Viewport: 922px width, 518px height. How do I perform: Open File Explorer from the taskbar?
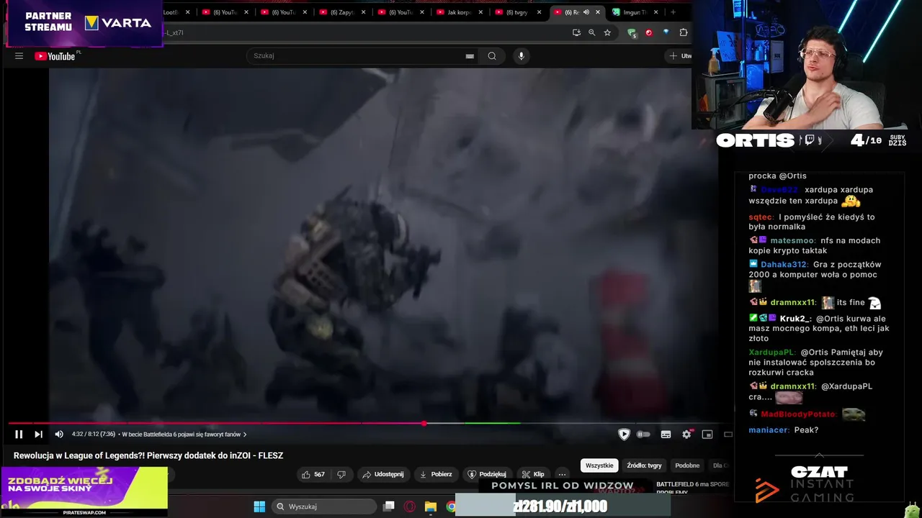coord(431,506)
